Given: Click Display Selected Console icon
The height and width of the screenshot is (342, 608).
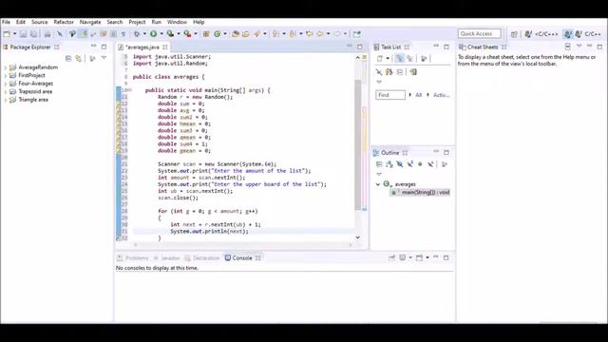Looking at the screenshot, I should [403, 257].
